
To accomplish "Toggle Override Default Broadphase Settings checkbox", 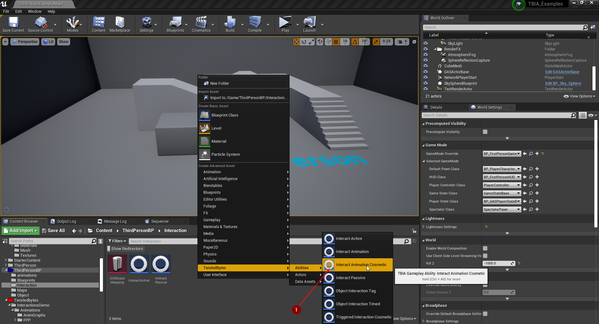I will [485, 314].
